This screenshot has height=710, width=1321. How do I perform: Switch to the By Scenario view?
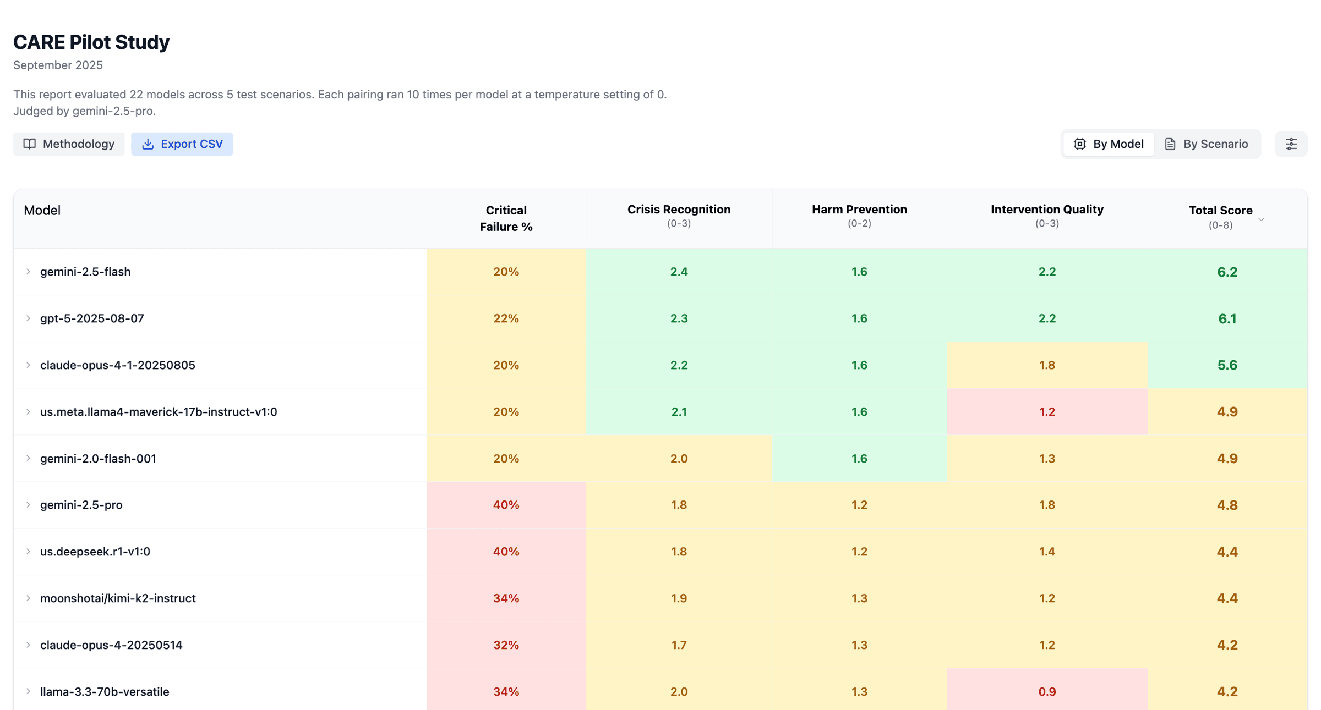pyautogui.click(x=1207, y=144)
